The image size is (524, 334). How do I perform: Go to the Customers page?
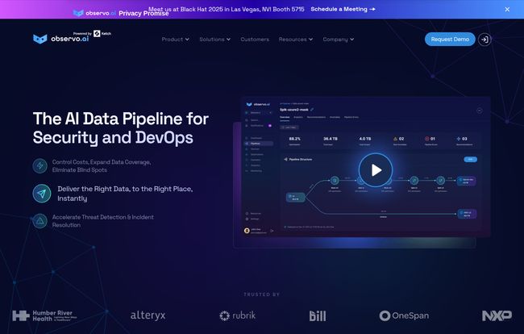click(255, 39)
